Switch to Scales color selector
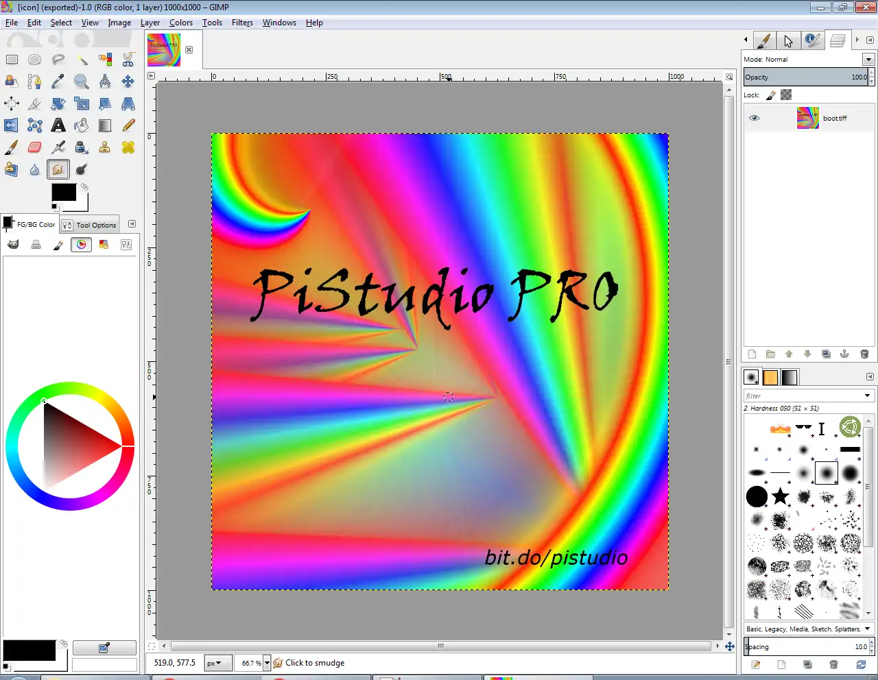Image resolution: width=878 pixels, height=680 pixels. (x=126, y=245)
